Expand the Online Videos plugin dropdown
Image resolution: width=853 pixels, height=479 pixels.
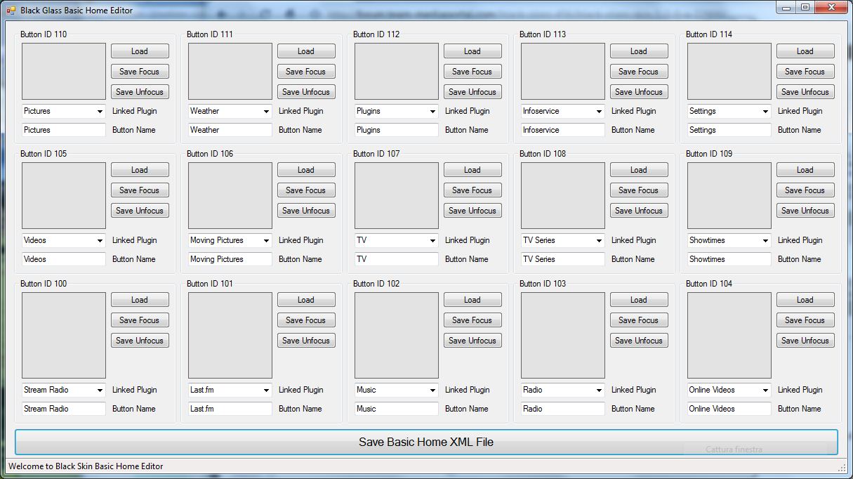pos(765,391)
